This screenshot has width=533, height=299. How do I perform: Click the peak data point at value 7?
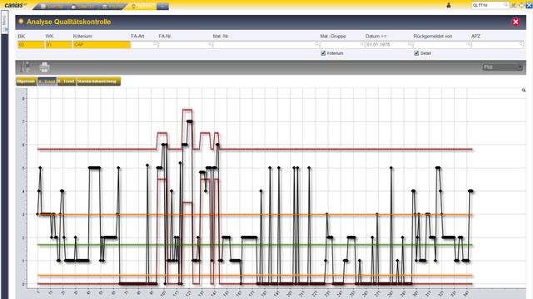point(189,121)
